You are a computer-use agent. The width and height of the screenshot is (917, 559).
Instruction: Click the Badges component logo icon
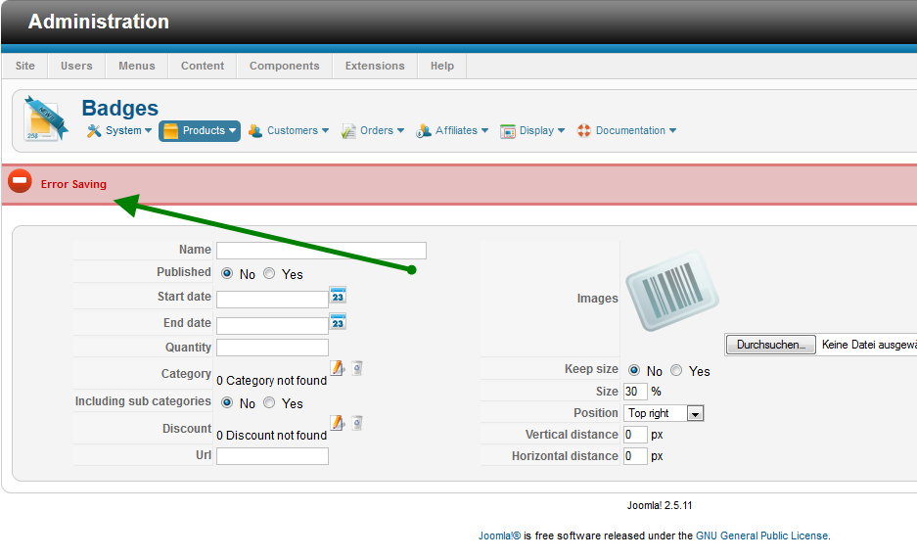click(x=45, y=119)
